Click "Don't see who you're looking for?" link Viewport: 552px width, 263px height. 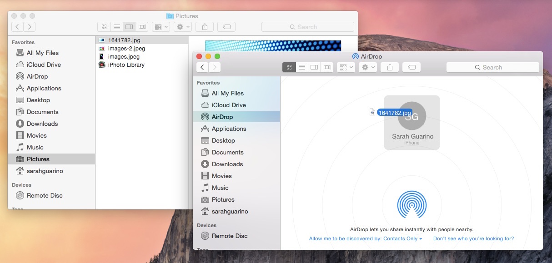[x=473, y=239]
